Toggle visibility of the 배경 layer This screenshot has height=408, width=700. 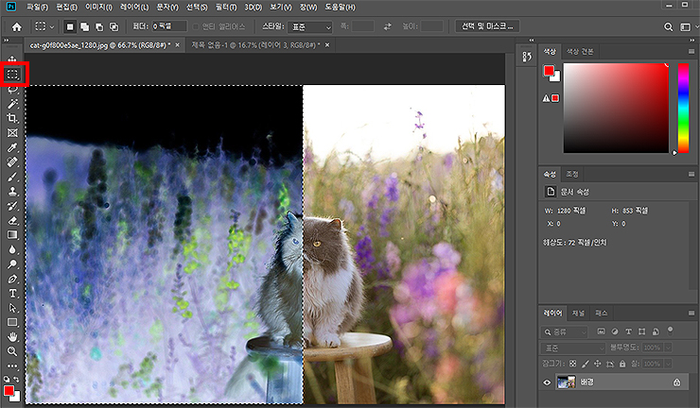pyautogui.click(x=547, y=382)
